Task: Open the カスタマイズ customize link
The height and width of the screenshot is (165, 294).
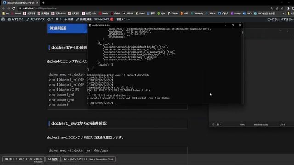Action: click(35, 19)
